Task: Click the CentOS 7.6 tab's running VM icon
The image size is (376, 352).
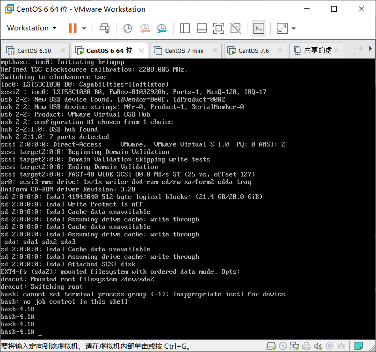Action: click(231, 51)
